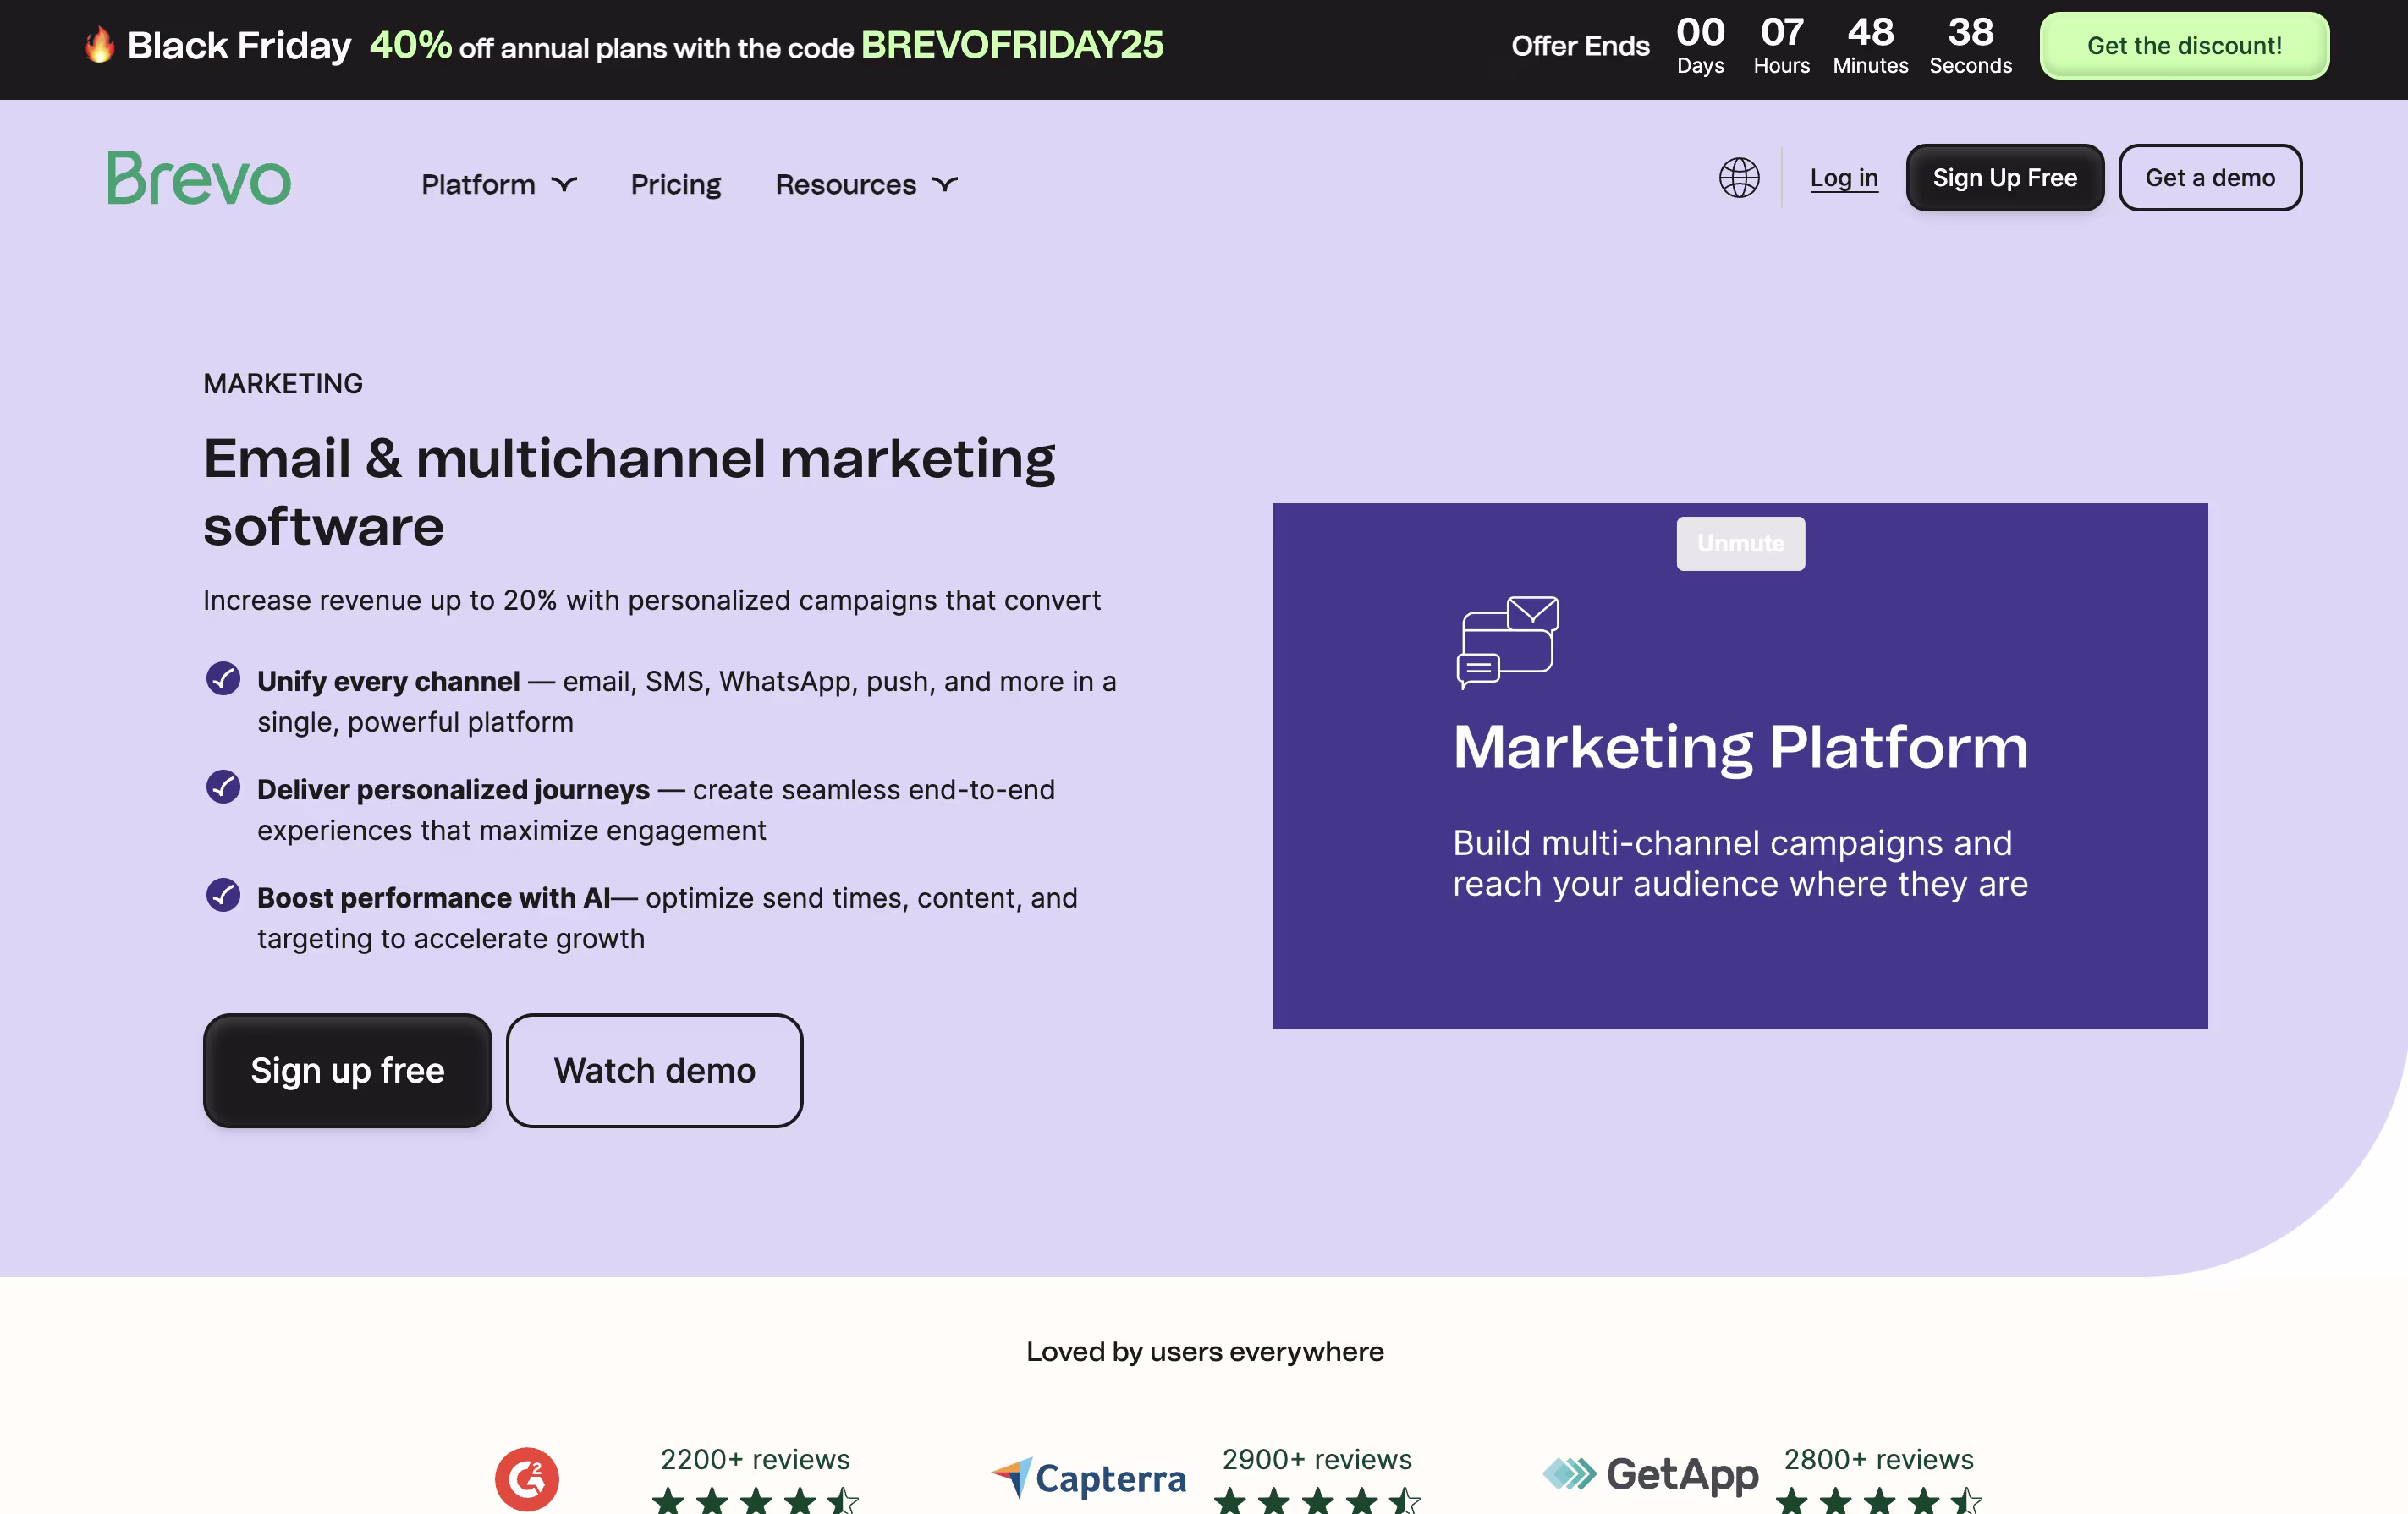This screenshot has height=1514, width=2408.
Task: Click the Brevo logo
Action: click(199, 178)
